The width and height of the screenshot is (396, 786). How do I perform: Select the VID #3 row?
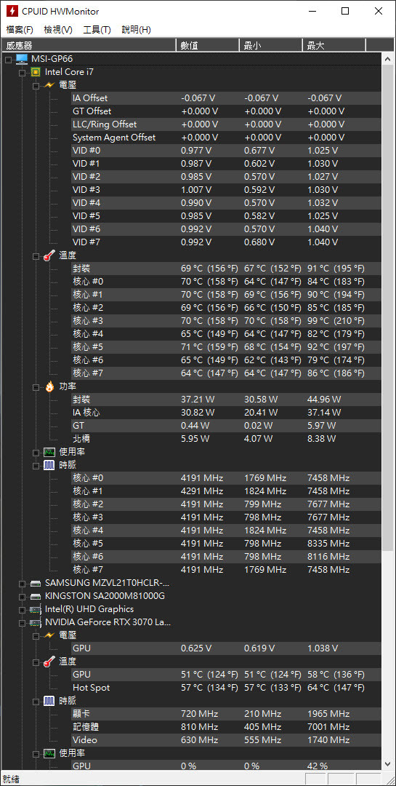tap(226, 189)
